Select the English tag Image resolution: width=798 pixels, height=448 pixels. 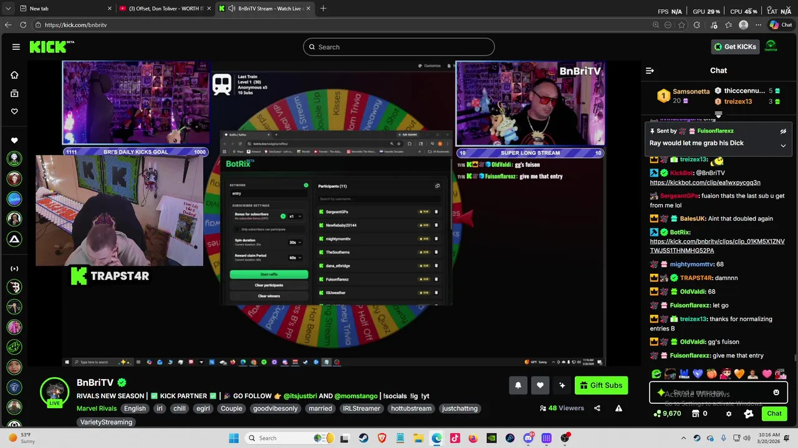point(135,409)
